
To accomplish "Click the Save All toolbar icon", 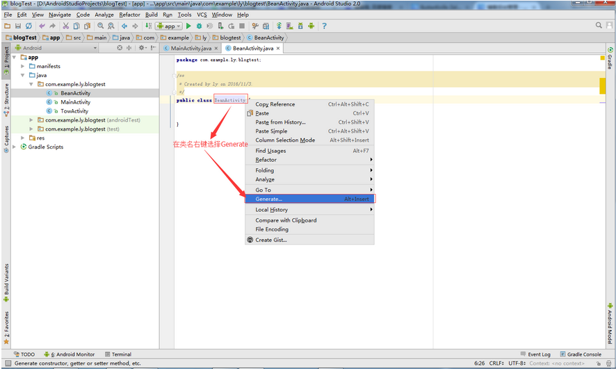I will [x=17, y=26].
